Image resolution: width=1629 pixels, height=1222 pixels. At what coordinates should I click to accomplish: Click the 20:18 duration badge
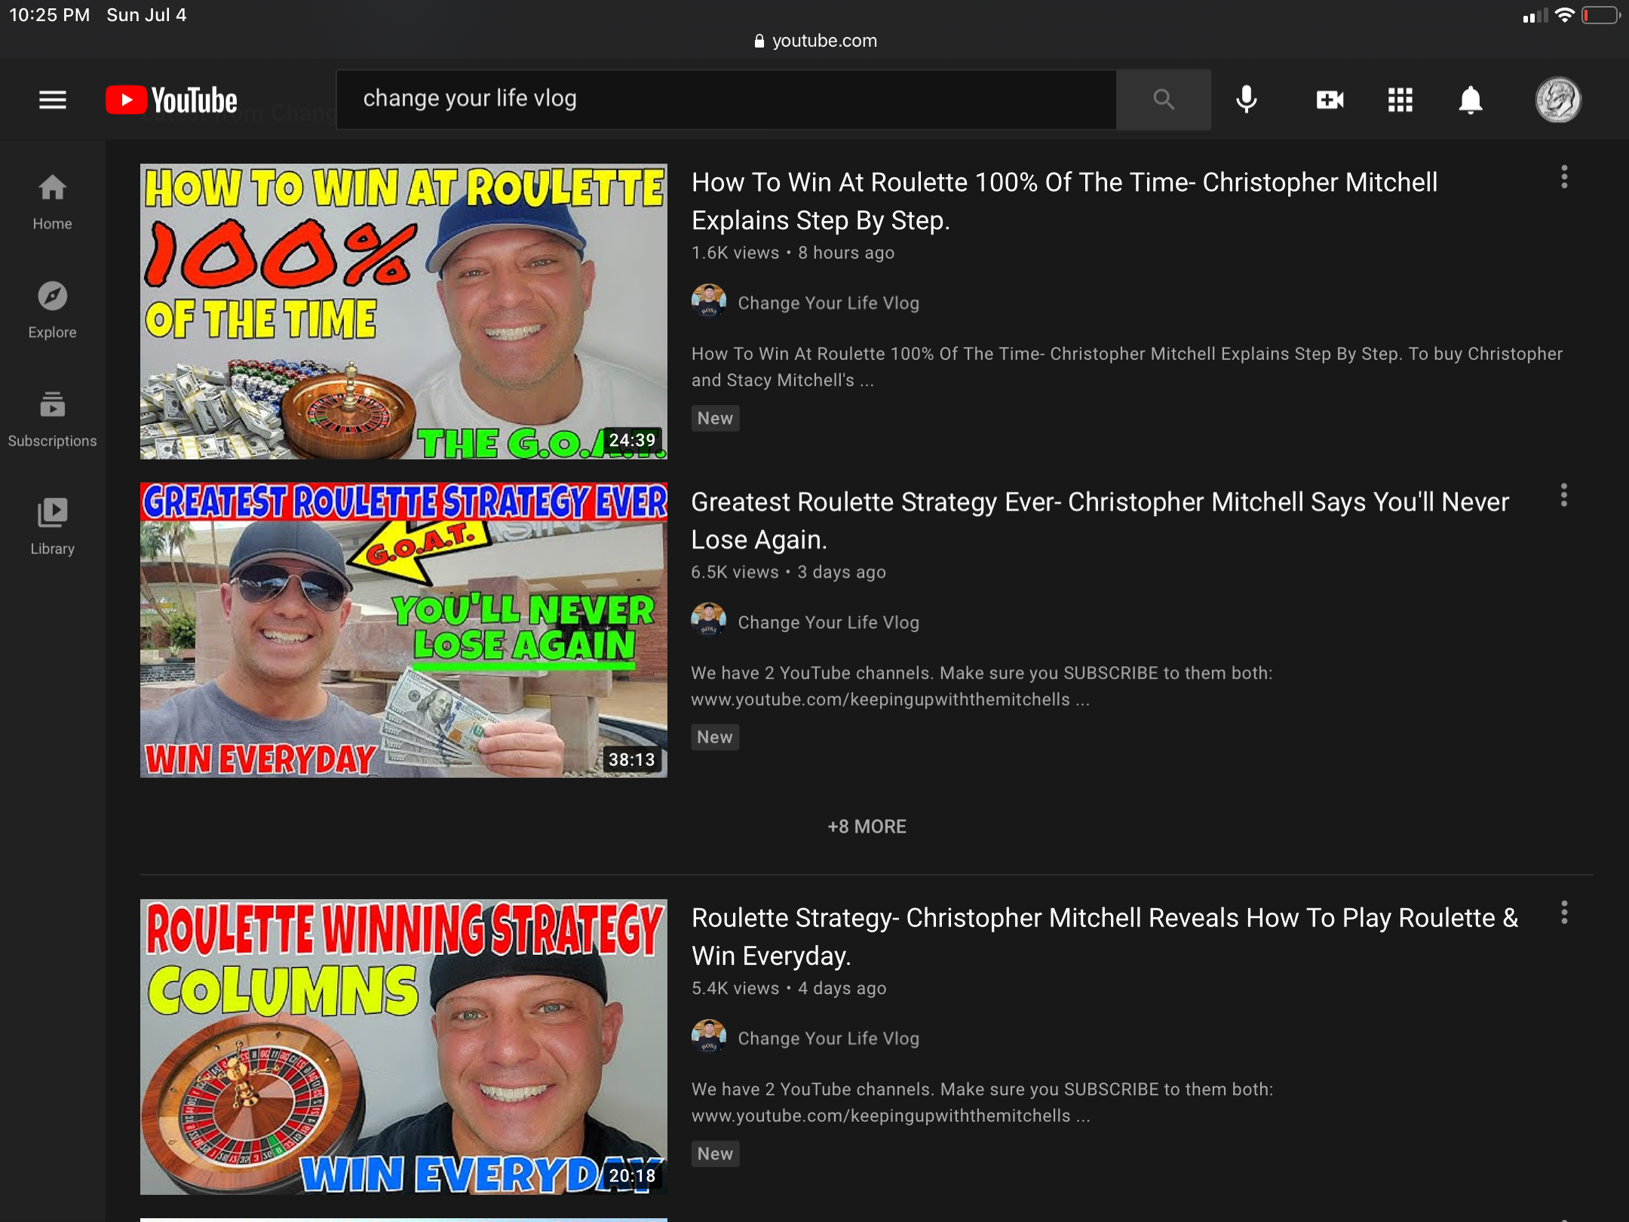[x=632, y=1176]
